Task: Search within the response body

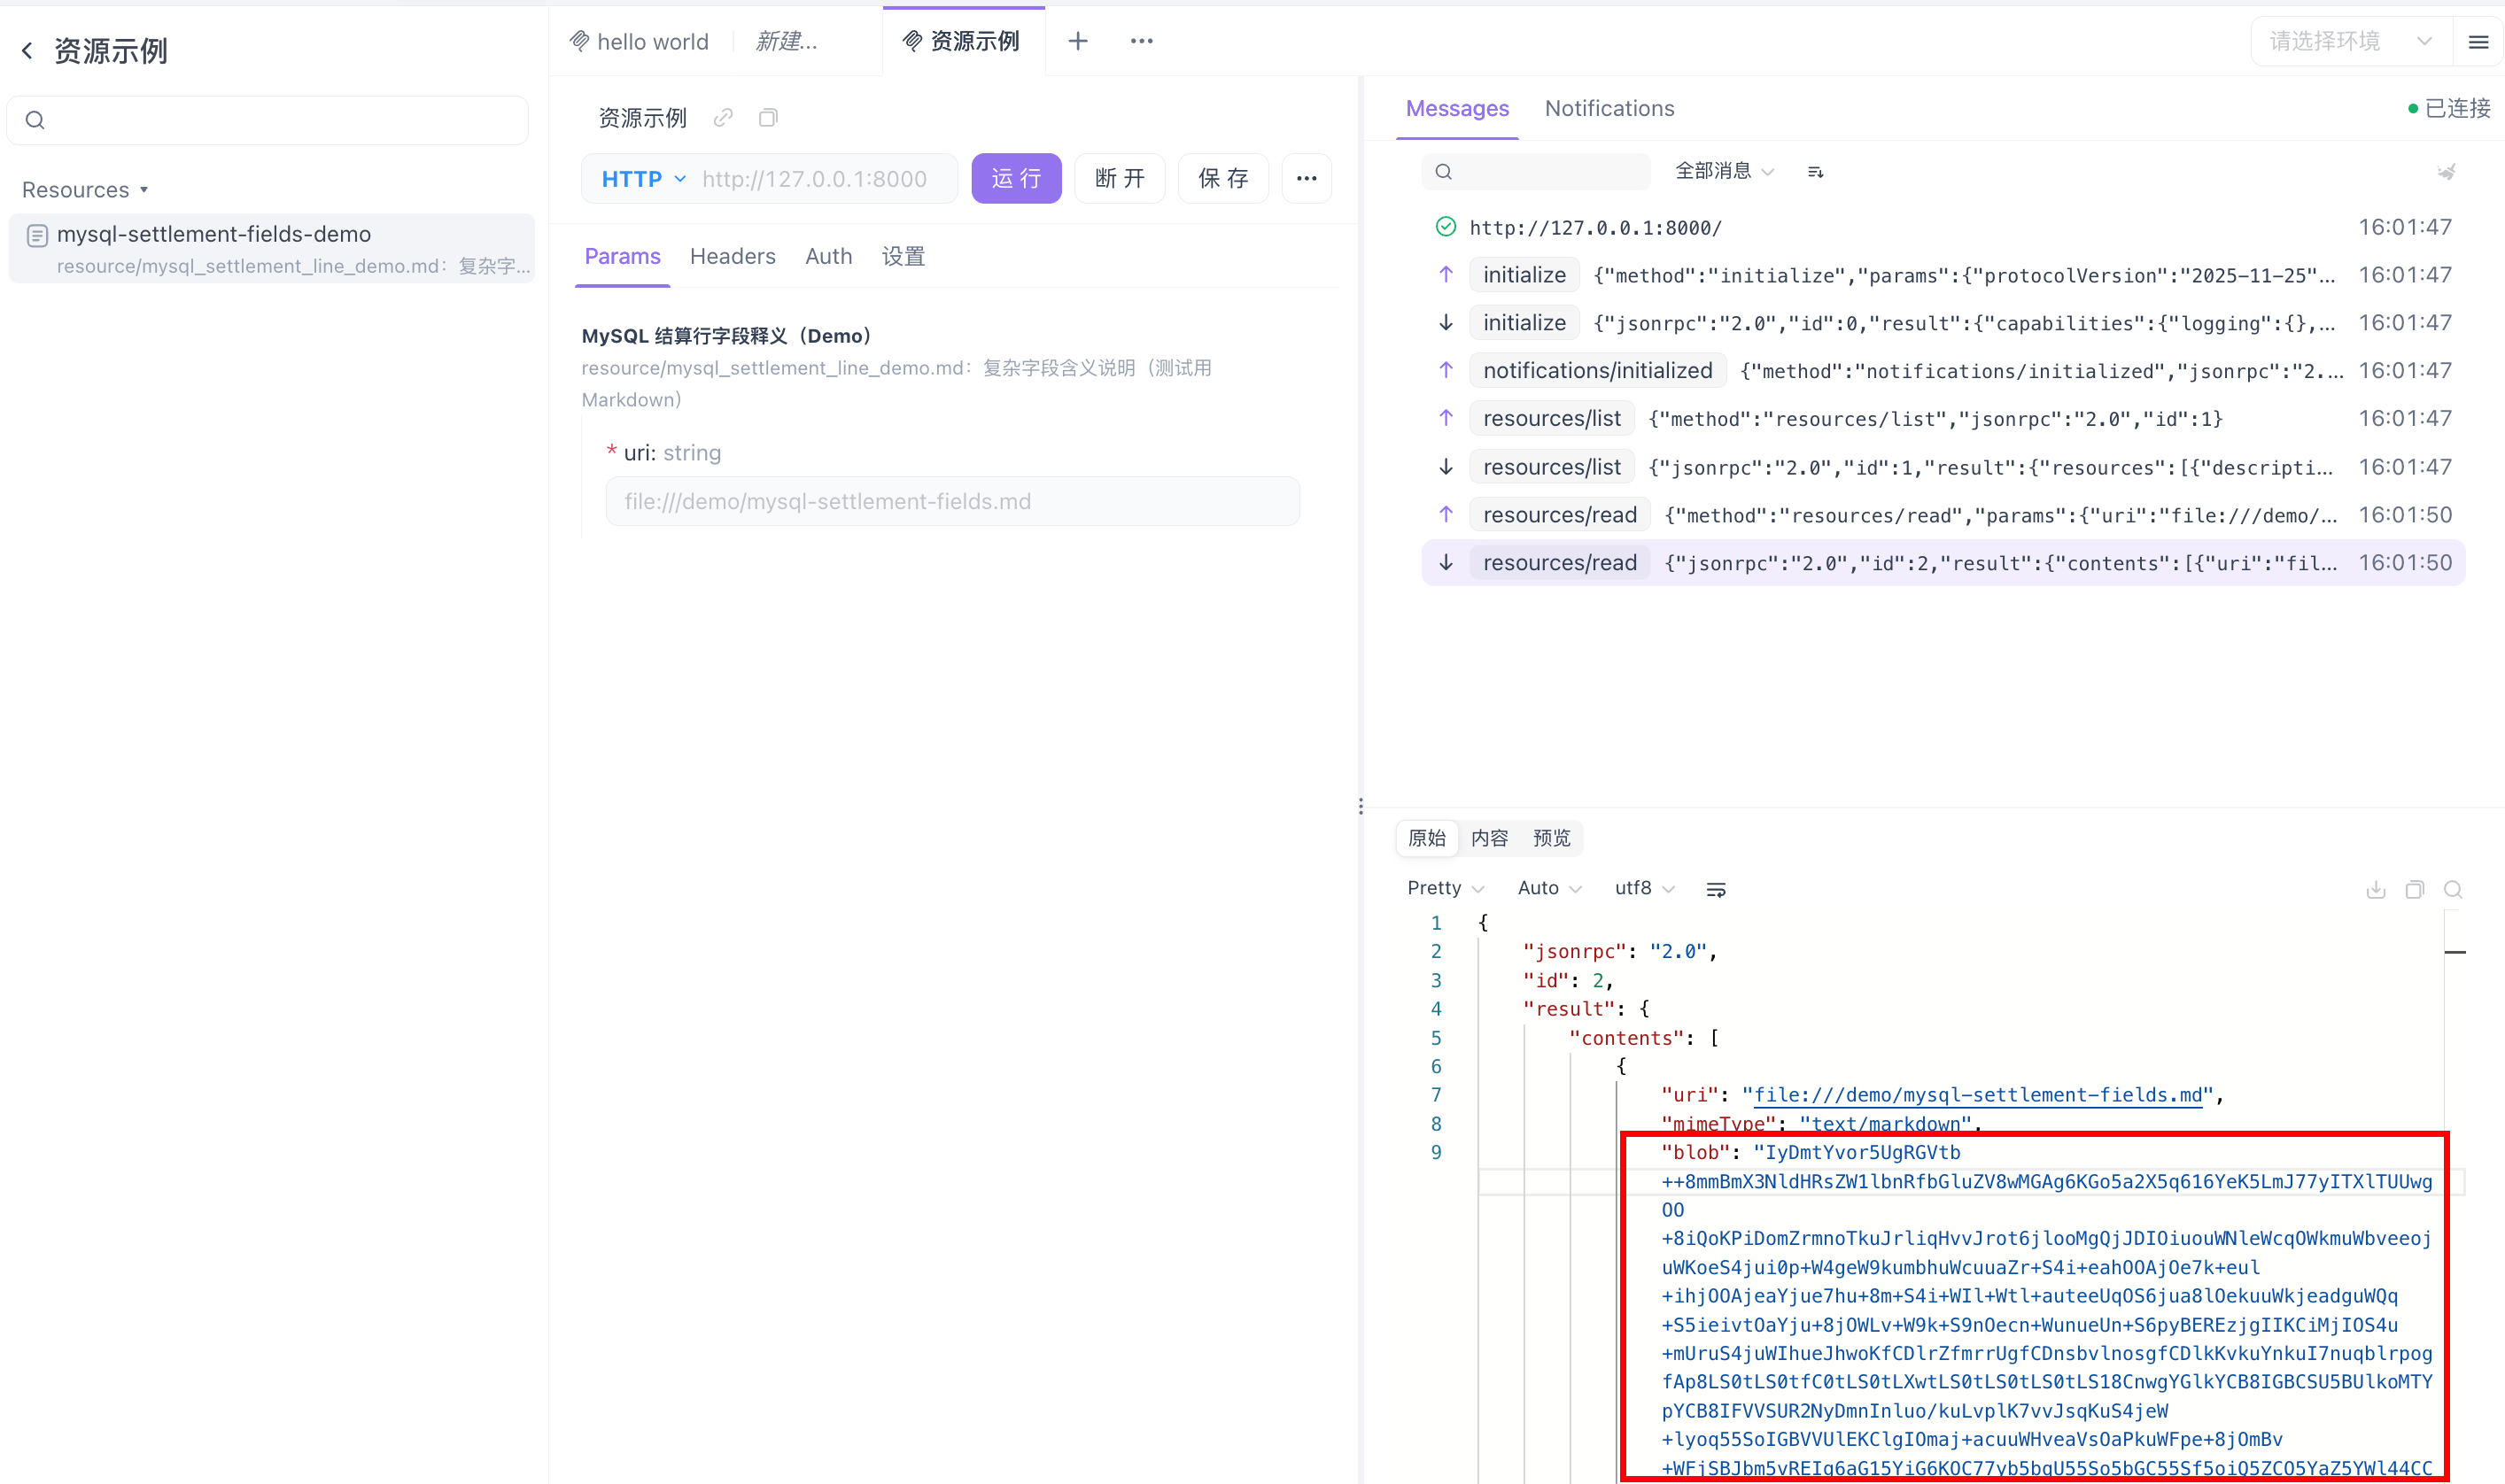Action: point(2453,889)
